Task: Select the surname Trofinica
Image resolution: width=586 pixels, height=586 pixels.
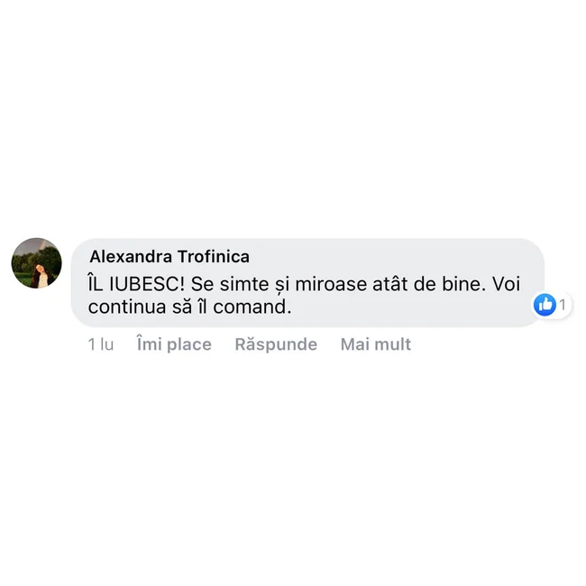Action: 214,256
